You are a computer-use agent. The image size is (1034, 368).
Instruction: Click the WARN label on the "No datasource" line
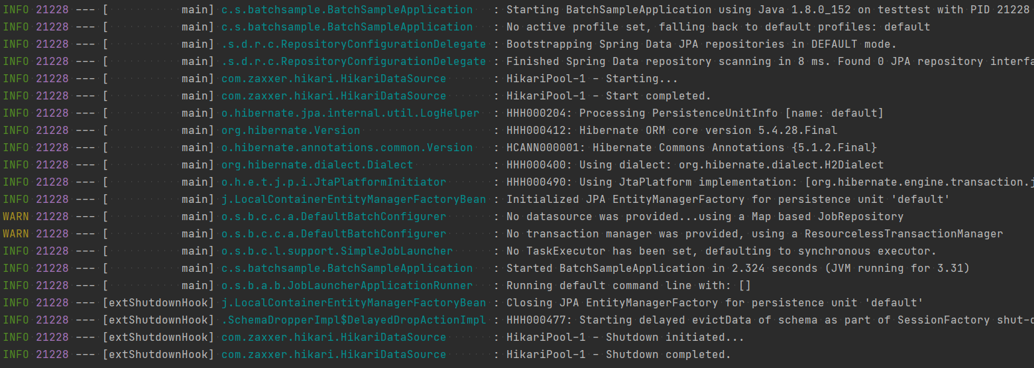click(x=16, y=217)
